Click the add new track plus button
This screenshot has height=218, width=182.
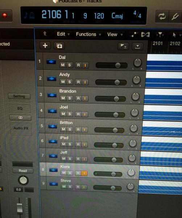(x=45, y=45)
